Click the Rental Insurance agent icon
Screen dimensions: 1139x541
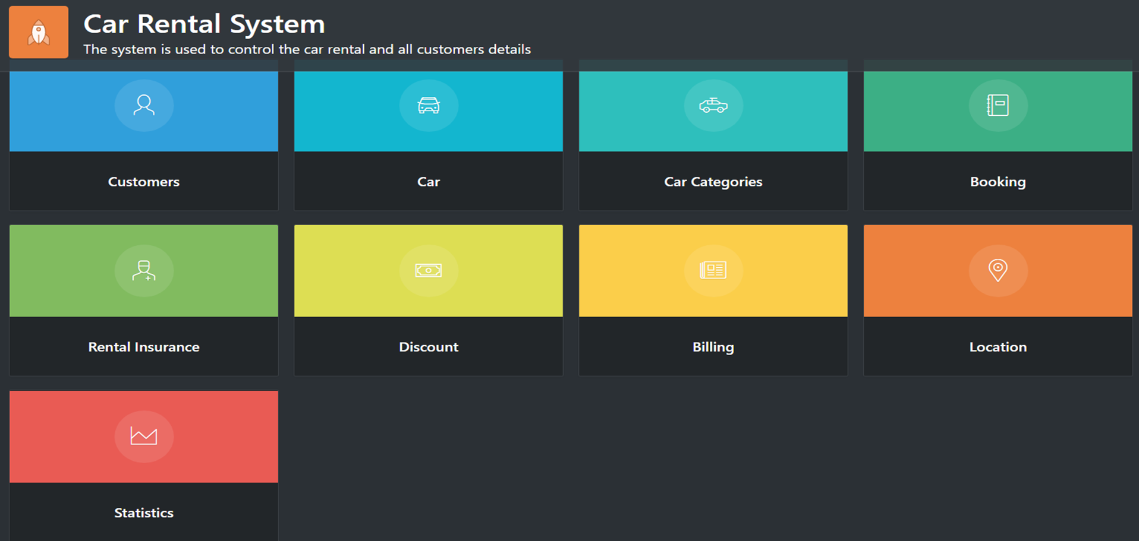point(144,270)
